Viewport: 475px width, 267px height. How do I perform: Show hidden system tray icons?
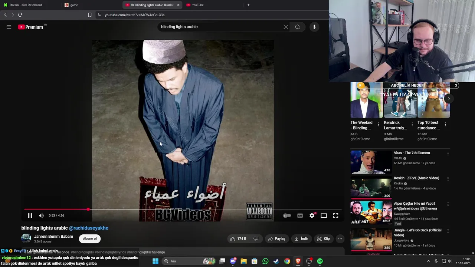click(428, 261)
